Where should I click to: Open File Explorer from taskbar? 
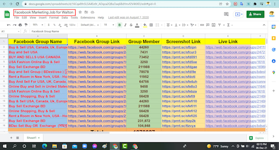tap(55, 146)
